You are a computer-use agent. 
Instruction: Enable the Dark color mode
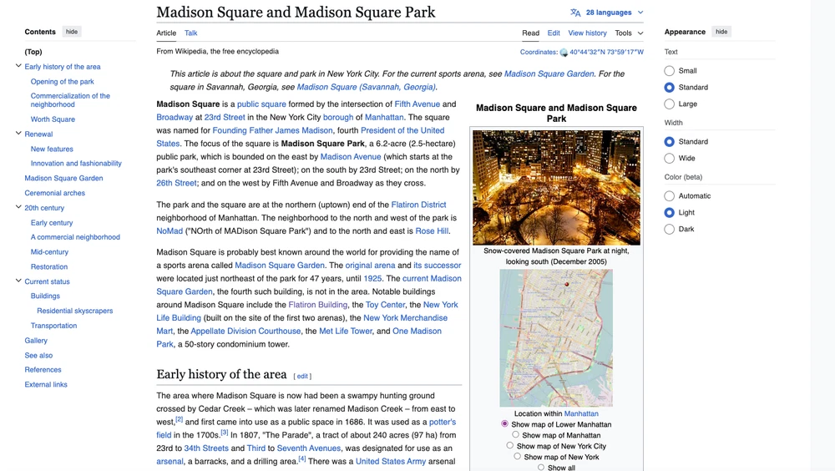pyautogui.click(x=670, y=230)
